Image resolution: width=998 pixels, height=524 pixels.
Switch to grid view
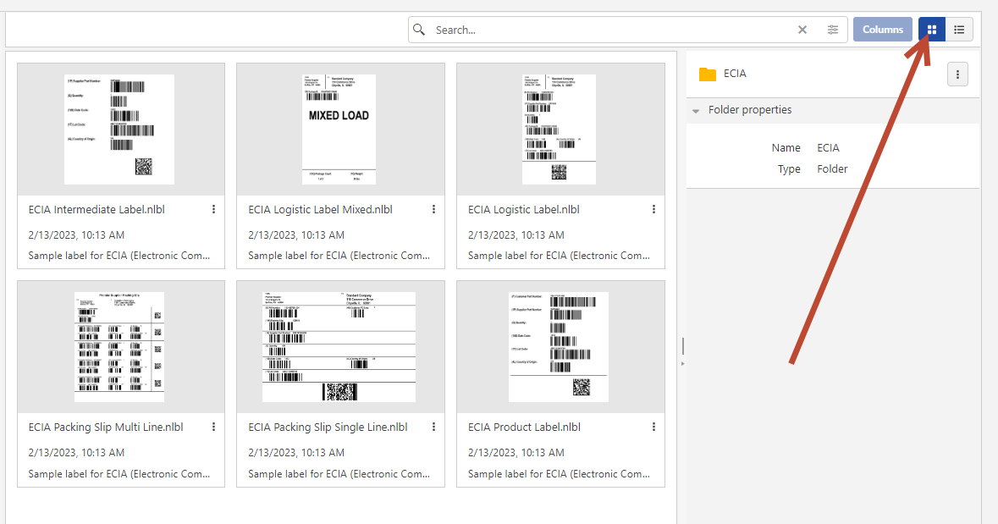click(932, 30)
